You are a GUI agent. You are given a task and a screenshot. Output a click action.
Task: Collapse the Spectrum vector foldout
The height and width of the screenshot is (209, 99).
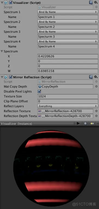[2, 51]
